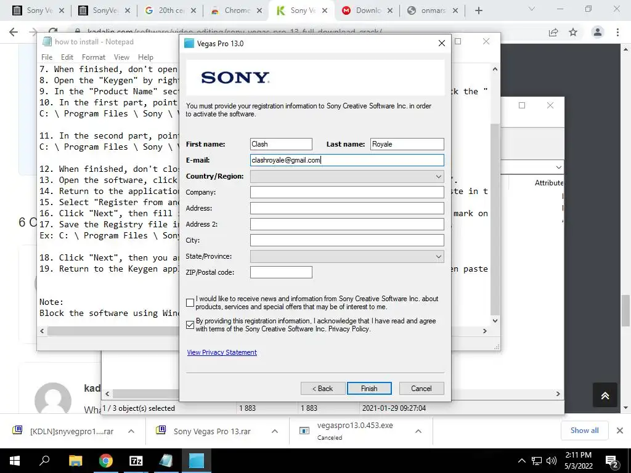Viewport: 631px width, 473px height.
Task: Open Notepad Edit menu
Action: 67,57
